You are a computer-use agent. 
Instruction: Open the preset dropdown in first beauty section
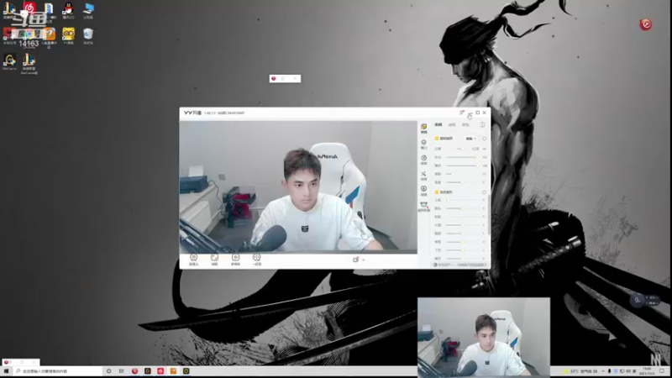(x=470, y=139)
